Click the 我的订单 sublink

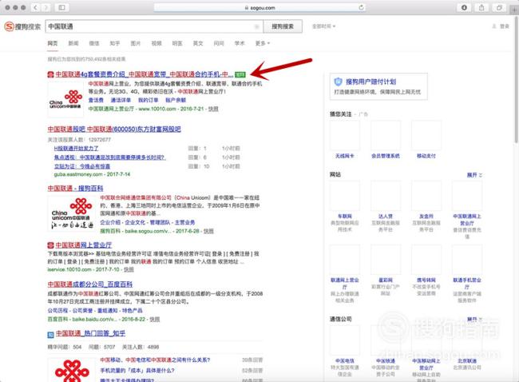(x=148, y=100)
